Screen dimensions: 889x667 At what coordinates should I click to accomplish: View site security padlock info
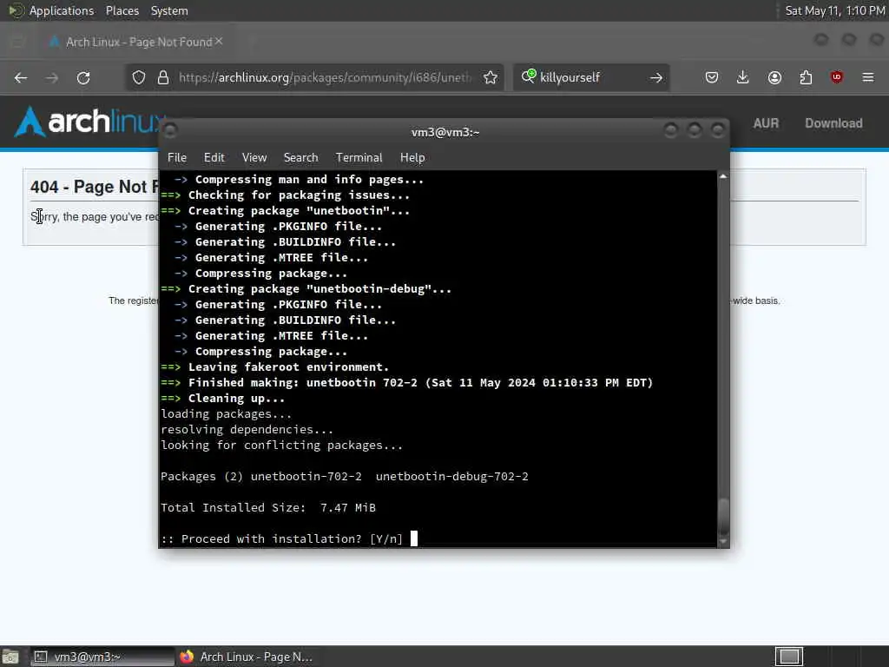pos(163,77)
